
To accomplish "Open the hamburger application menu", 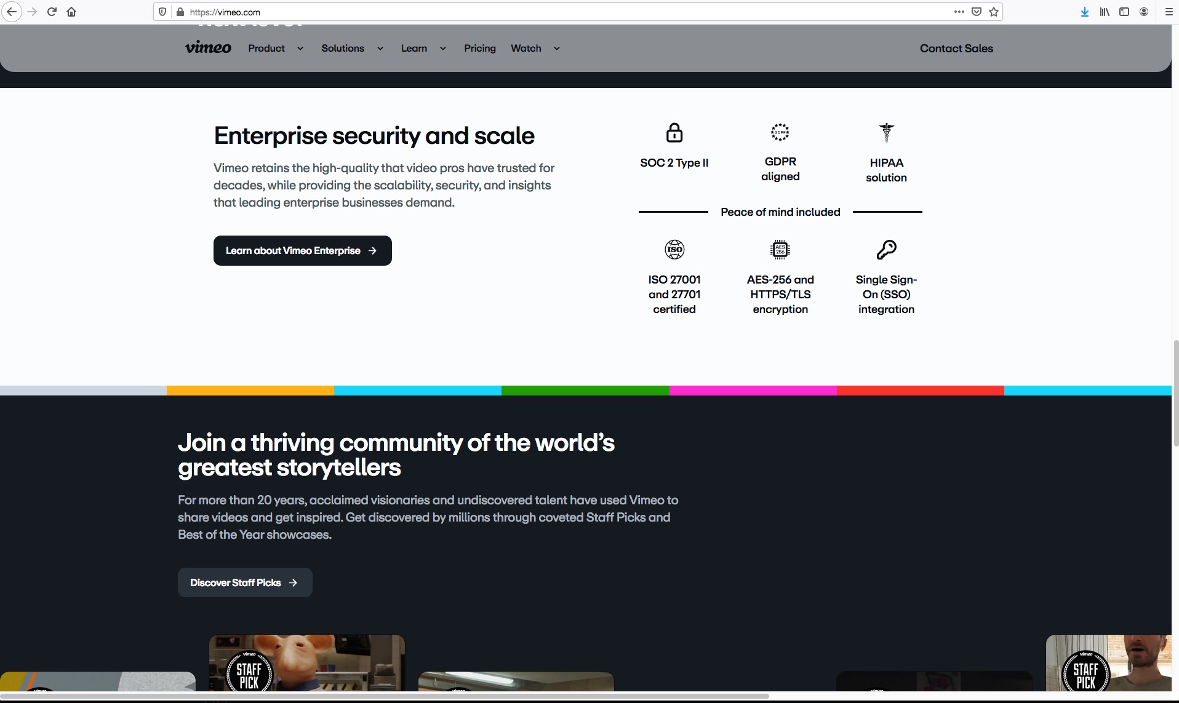I will click(x=1169, y=12).
